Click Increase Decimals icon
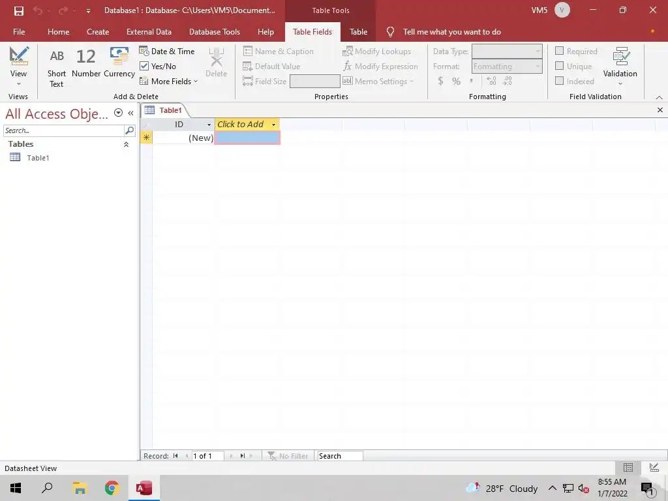The image size is (668, 501). tap(491, 81)
